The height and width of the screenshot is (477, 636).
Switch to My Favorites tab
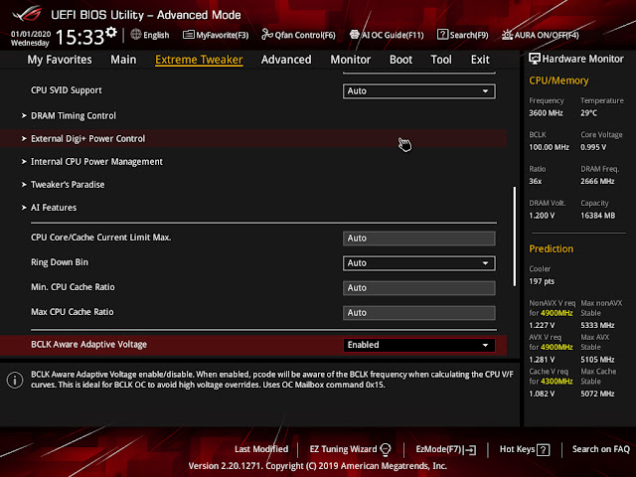tap(60, 60)
